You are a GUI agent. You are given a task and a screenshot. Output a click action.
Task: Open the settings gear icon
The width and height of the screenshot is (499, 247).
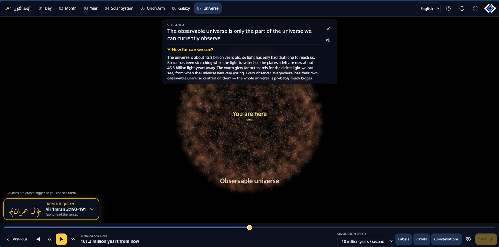(448, 8)
